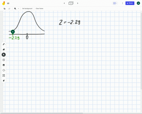This screenshot has height=114, width=142.
Task: Click the zoom magnifier icon
Action: [15, 9]
